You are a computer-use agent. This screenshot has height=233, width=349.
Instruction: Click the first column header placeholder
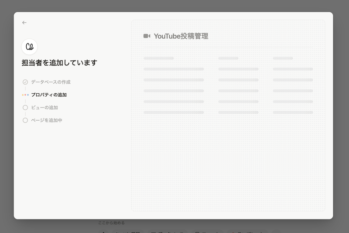[x=159, y=58]
